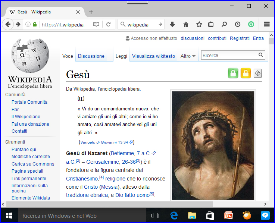Select the Leggi tab

pos(121,56)
